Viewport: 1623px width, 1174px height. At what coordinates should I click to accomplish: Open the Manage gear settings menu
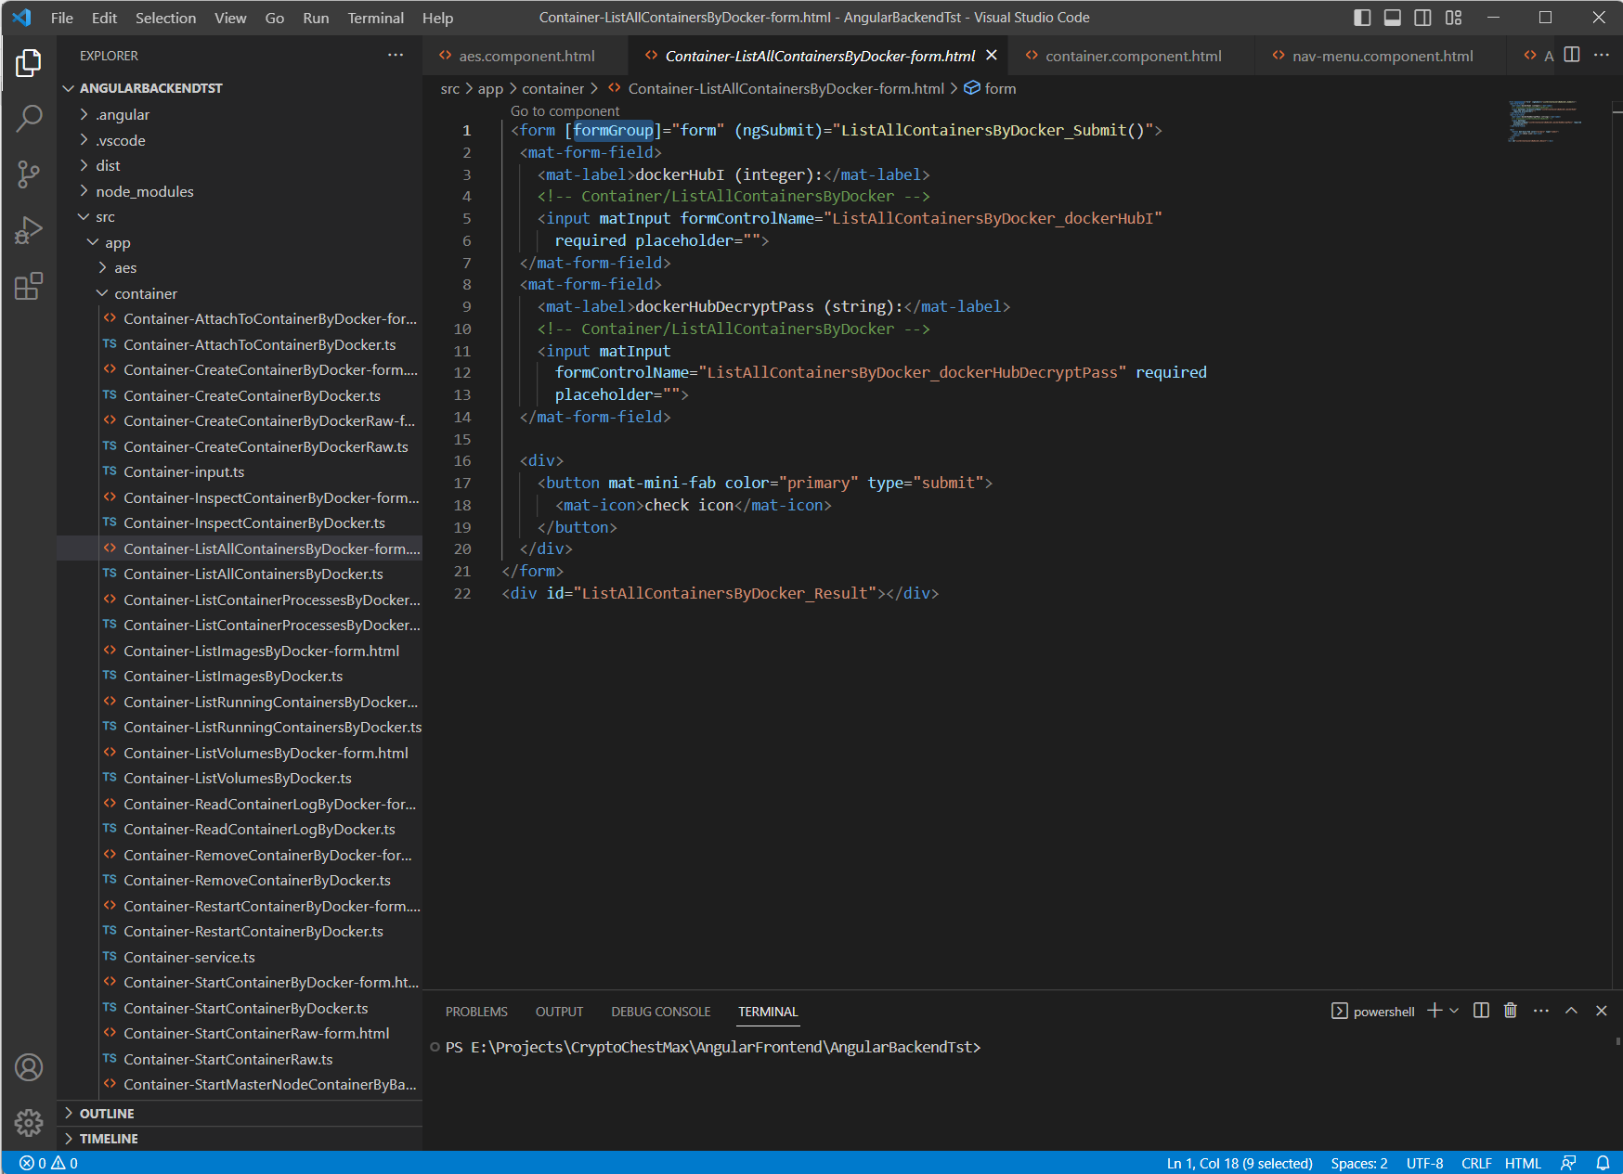[29, 1123]
